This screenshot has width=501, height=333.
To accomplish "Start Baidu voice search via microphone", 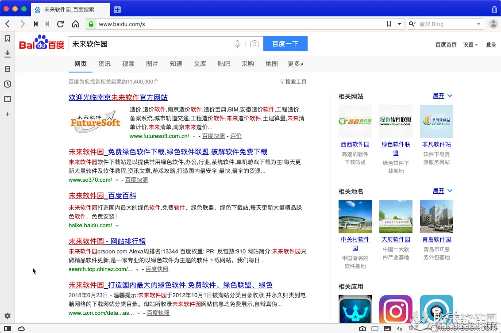I will (x=237, y=44).
